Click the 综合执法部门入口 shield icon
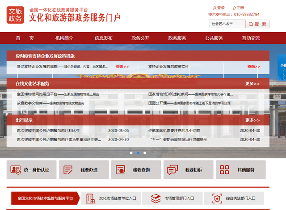This screenshot has width=286, height=210. coord(217,198)
